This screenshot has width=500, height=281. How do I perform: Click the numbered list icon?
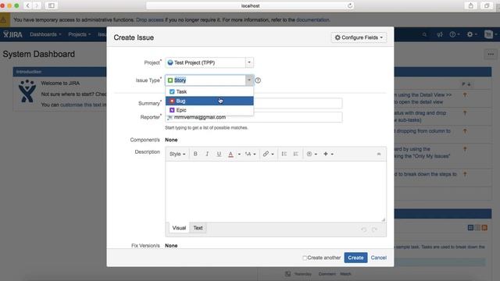(x=295, y=154)
